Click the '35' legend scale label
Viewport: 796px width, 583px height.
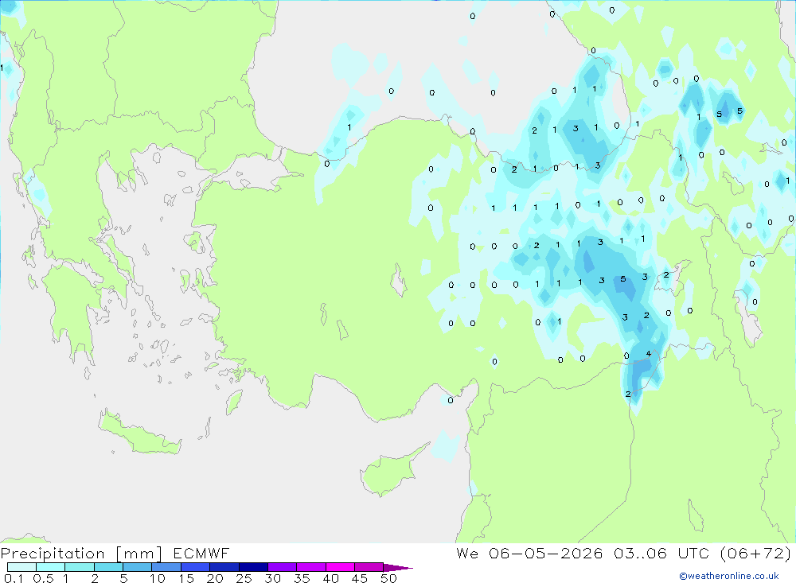coord(302,578)
